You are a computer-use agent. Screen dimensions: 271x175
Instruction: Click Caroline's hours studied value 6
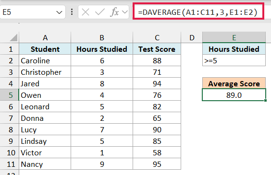[102, 61]
